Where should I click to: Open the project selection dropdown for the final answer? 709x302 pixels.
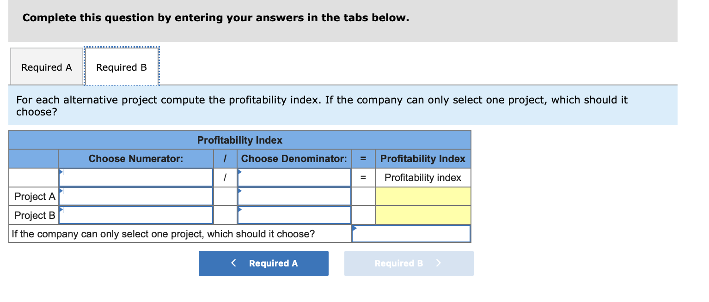point(410,233)
